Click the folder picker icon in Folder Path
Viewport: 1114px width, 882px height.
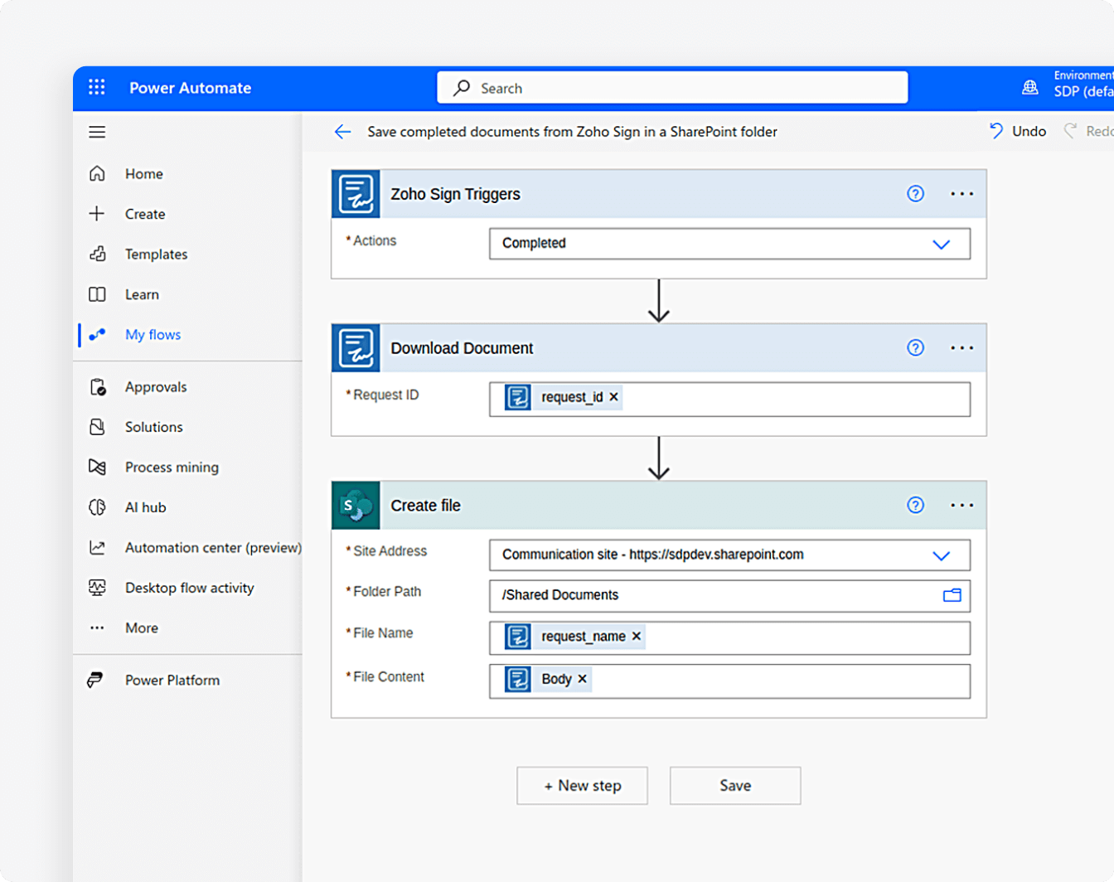coord(952,595)
